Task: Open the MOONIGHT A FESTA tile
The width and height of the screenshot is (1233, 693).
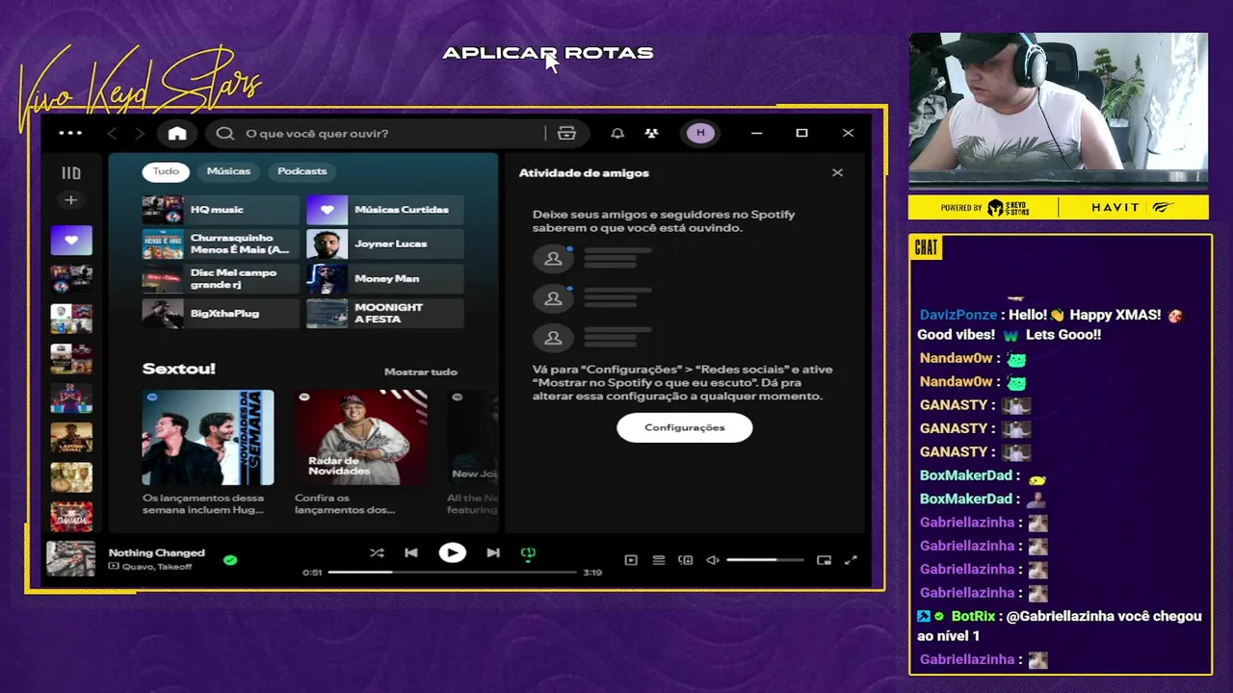Action: [385, 313]
